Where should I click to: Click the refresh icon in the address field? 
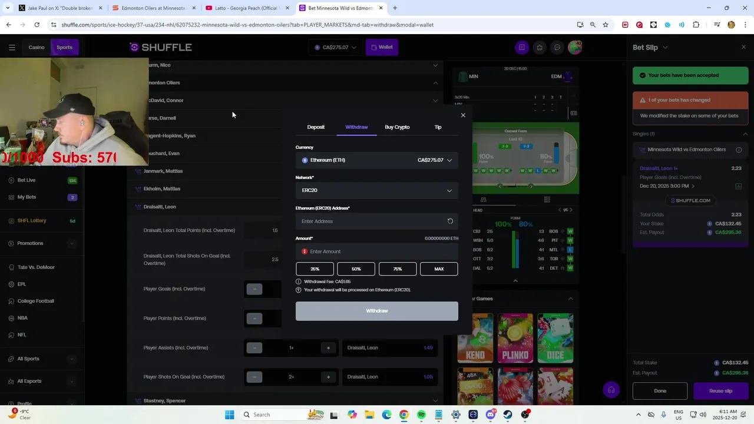coord(450,221)
